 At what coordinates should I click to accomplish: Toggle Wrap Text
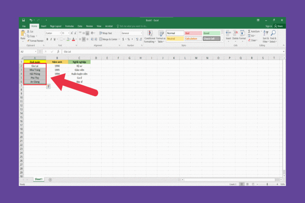point(106,33)
